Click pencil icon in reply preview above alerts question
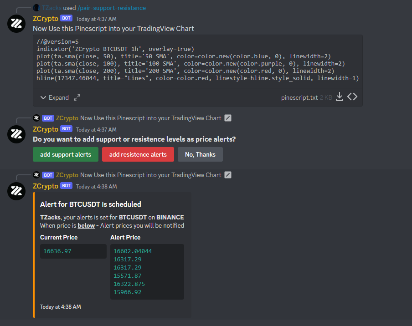The image size is (412, 326). pos(228,118)
